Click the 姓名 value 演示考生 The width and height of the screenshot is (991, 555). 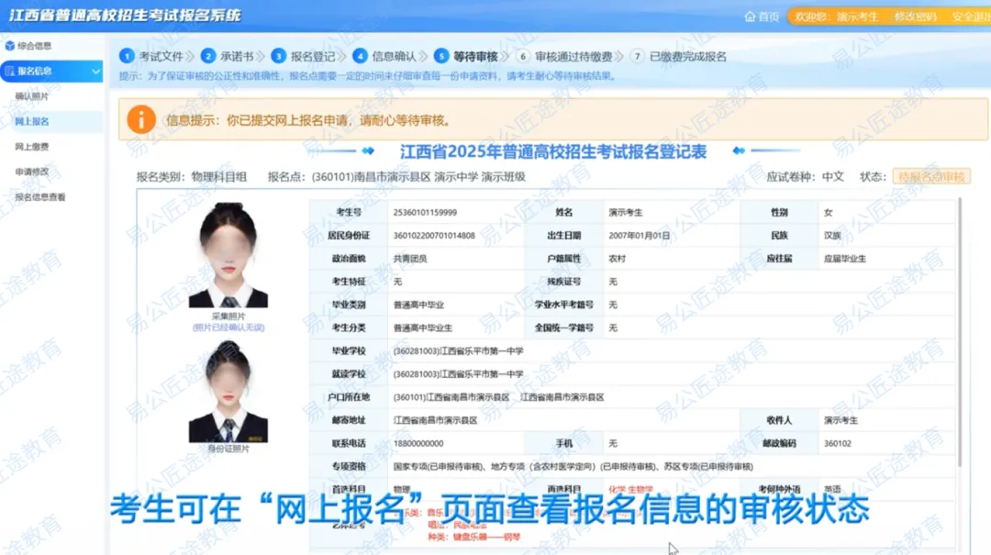[626, 213]
